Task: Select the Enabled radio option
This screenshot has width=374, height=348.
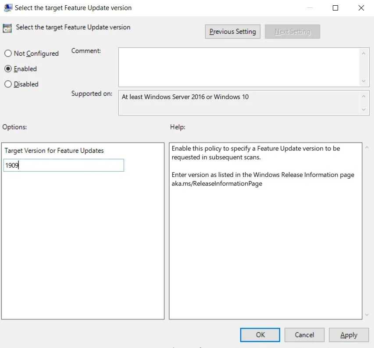Action: [x=8, y=69]
